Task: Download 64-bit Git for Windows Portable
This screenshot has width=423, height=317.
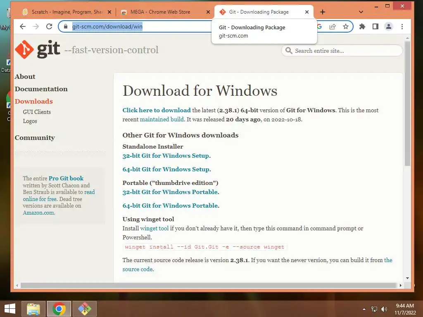Action: click(x=170, y=206)
